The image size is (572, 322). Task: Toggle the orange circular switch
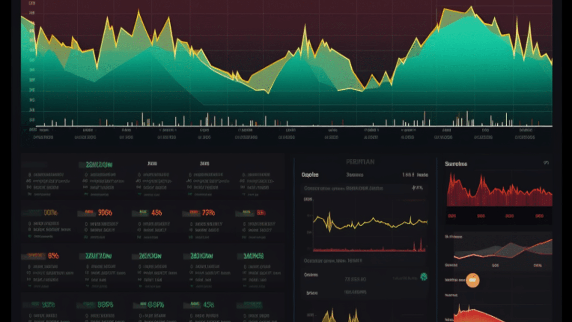click(x=472, y=281)
